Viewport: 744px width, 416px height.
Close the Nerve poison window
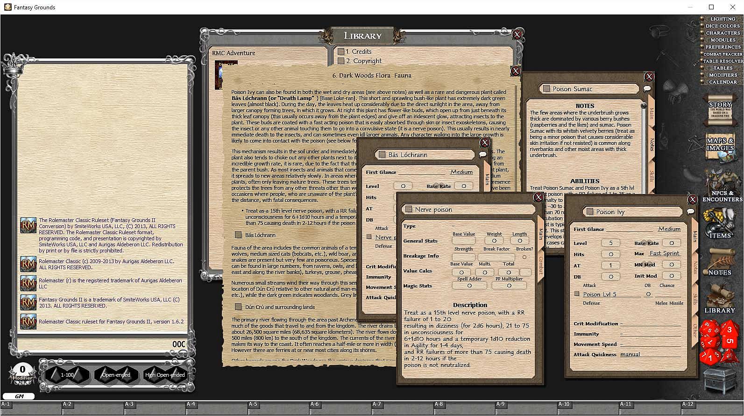click(538, 197)
